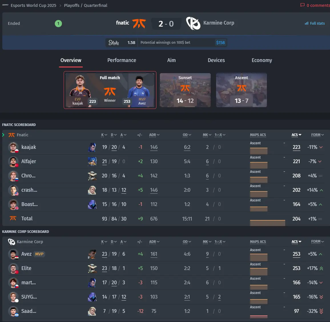330x322 pixels.
Task: Click kaajak's Ascent ACS bar
Action: 259,151
